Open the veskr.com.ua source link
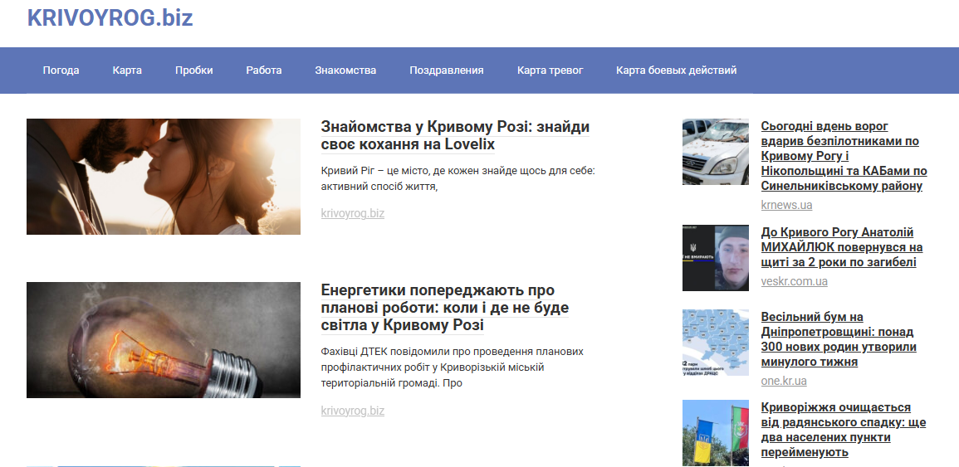The height and width of the screenshot is (467, 959). (795, 281)
